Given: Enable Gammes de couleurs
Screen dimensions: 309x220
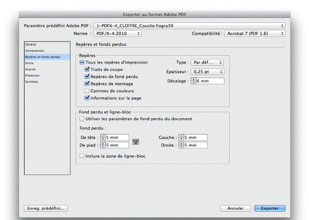Looking at the screenshot, I should 87,91.
